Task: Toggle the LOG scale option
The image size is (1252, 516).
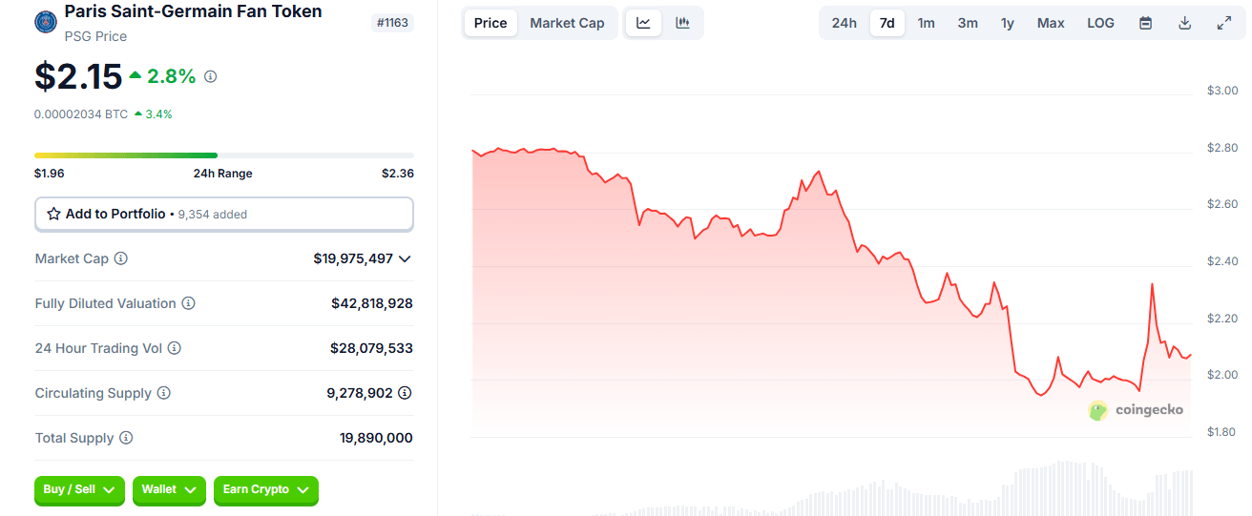Action: pyautogui.click(x=1100, y=23)
